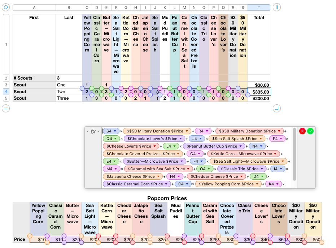The width and height of the screenshot is (336, 248).
Task: Click the 'Three' last name cell
Action: 69,98
